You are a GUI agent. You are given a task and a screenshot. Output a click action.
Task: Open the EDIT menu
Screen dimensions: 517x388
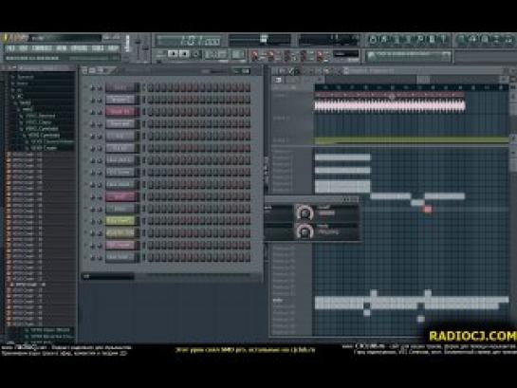coord(24,48)
